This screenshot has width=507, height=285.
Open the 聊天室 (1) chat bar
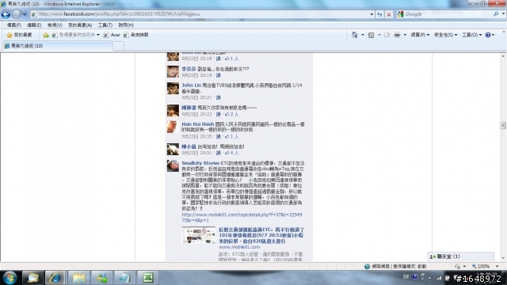click(460, 256)
